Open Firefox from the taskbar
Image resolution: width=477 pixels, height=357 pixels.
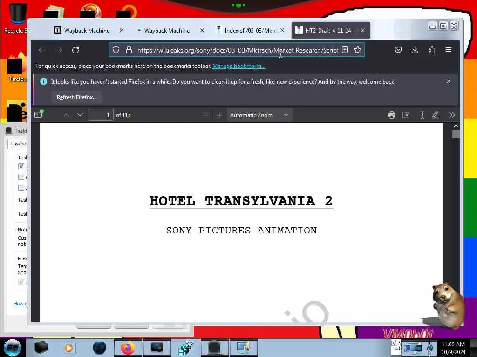click(128, 348)
